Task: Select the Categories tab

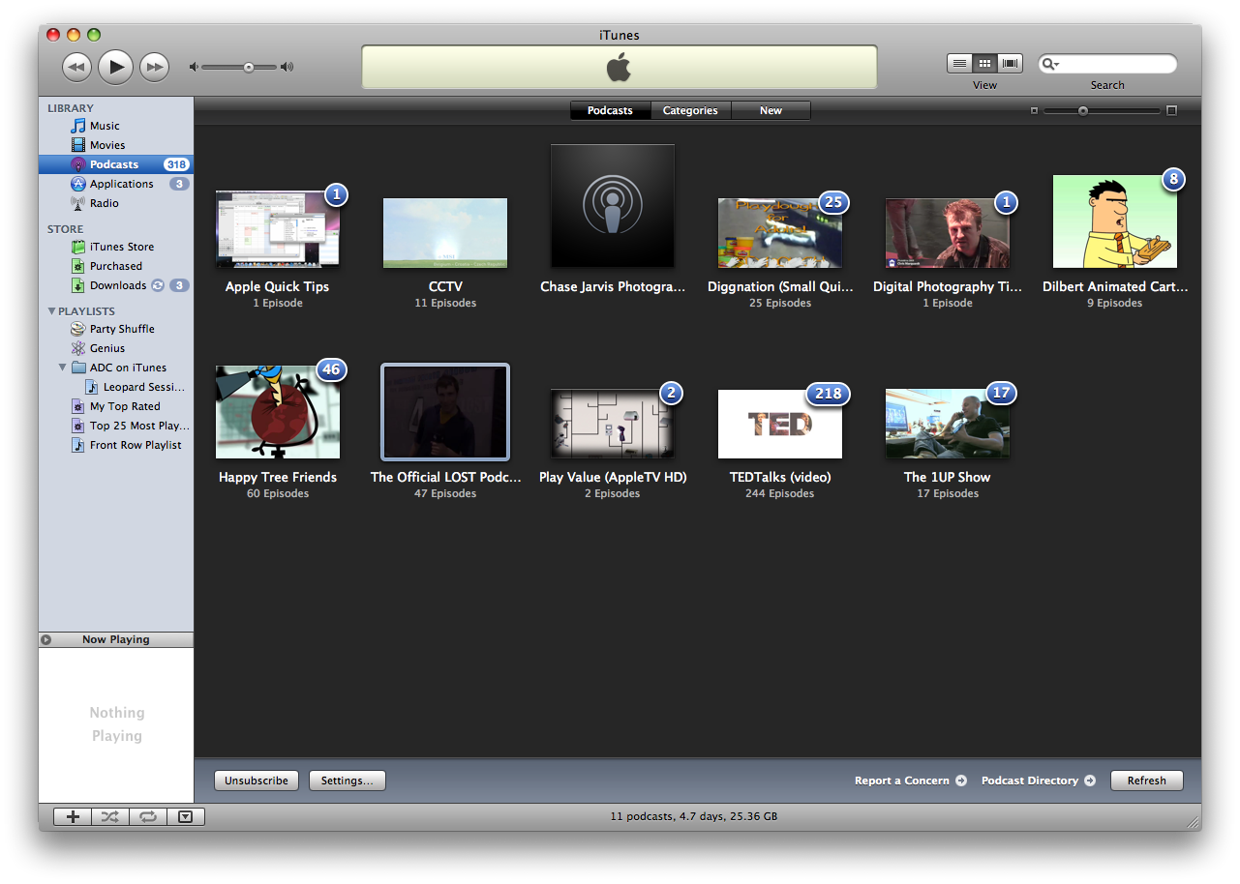Action: [x=690, y=110]
